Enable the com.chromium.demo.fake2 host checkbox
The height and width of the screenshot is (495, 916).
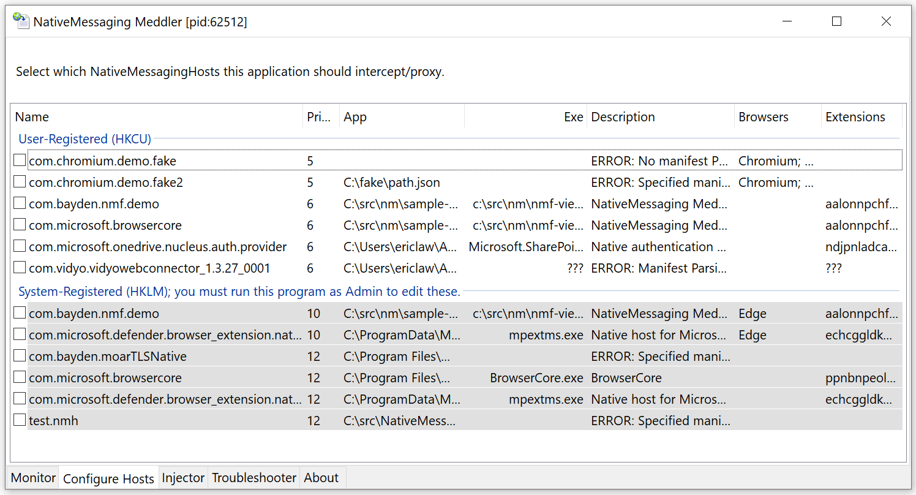click(x=20, y=182)
